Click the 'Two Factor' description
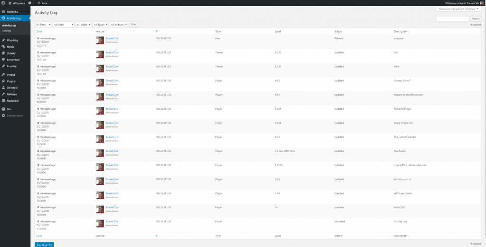This screenshot has width=486, height=247. click(x=400, y=151)
